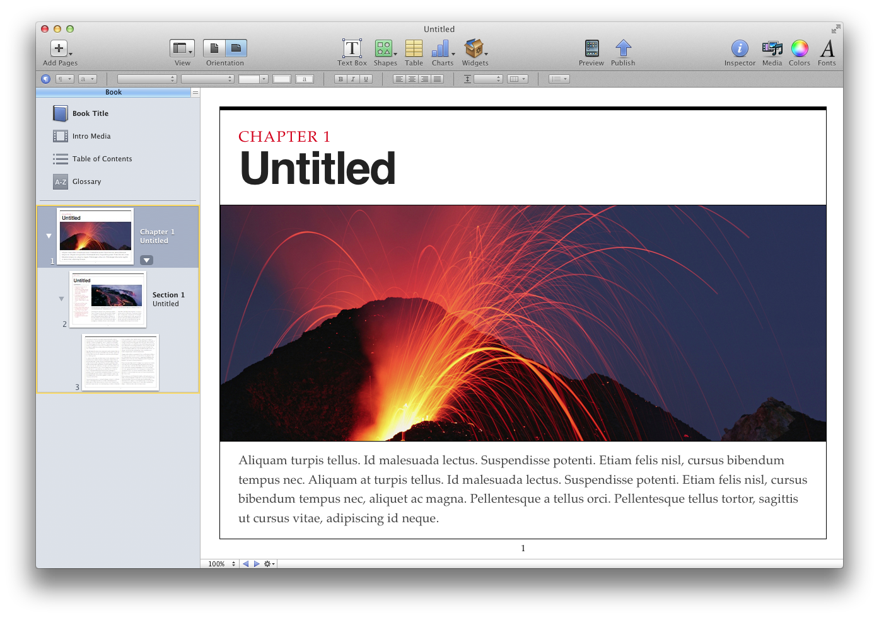The image size is (879, 618).
Task: Click the Publish arrow icon
Action: click(x=623, y=49)
